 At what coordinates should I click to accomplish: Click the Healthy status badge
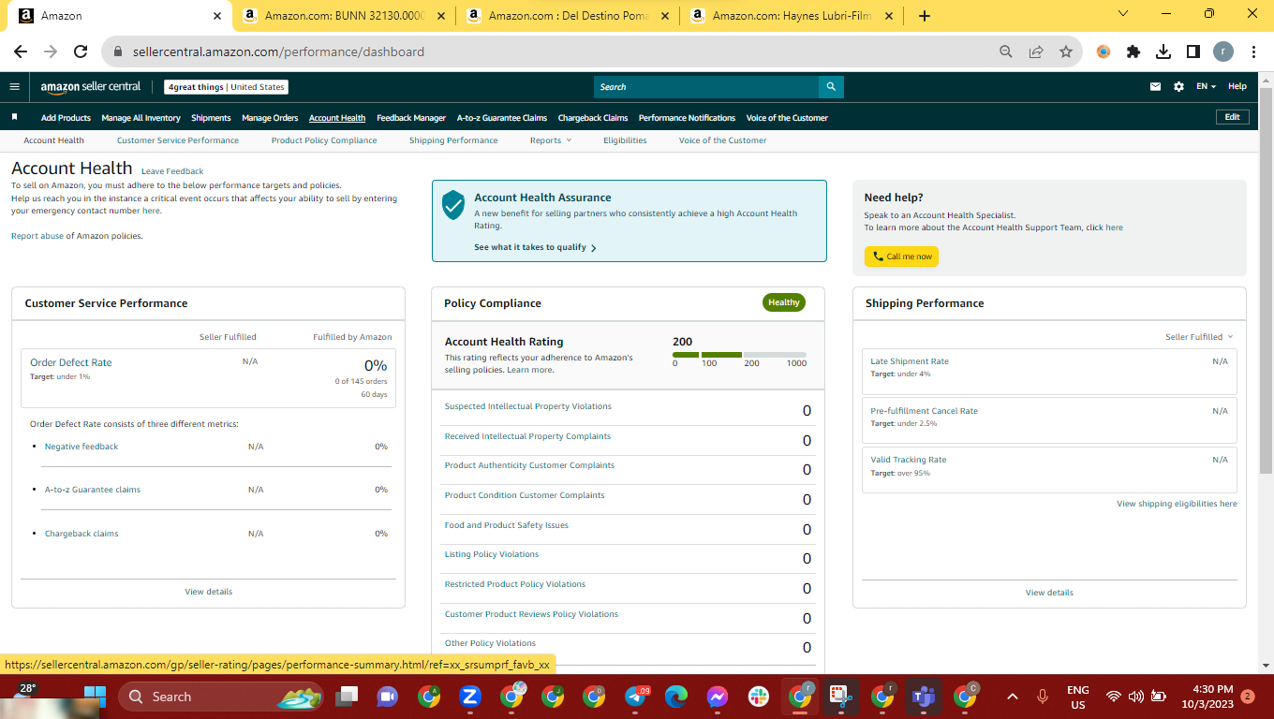click(784, 302)
